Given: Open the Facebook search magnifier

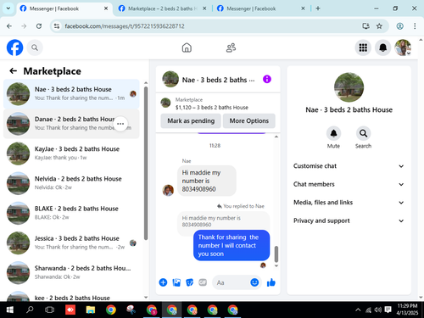Looking at the screenshot, I should (35, 47).
